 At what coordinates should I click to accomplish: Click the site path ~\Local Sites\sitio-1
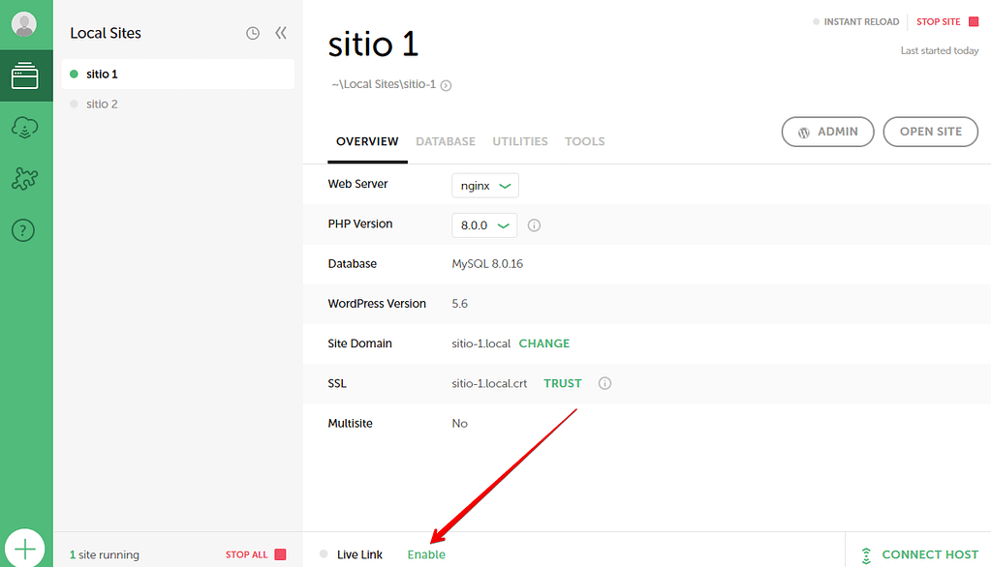click(384, 84)
